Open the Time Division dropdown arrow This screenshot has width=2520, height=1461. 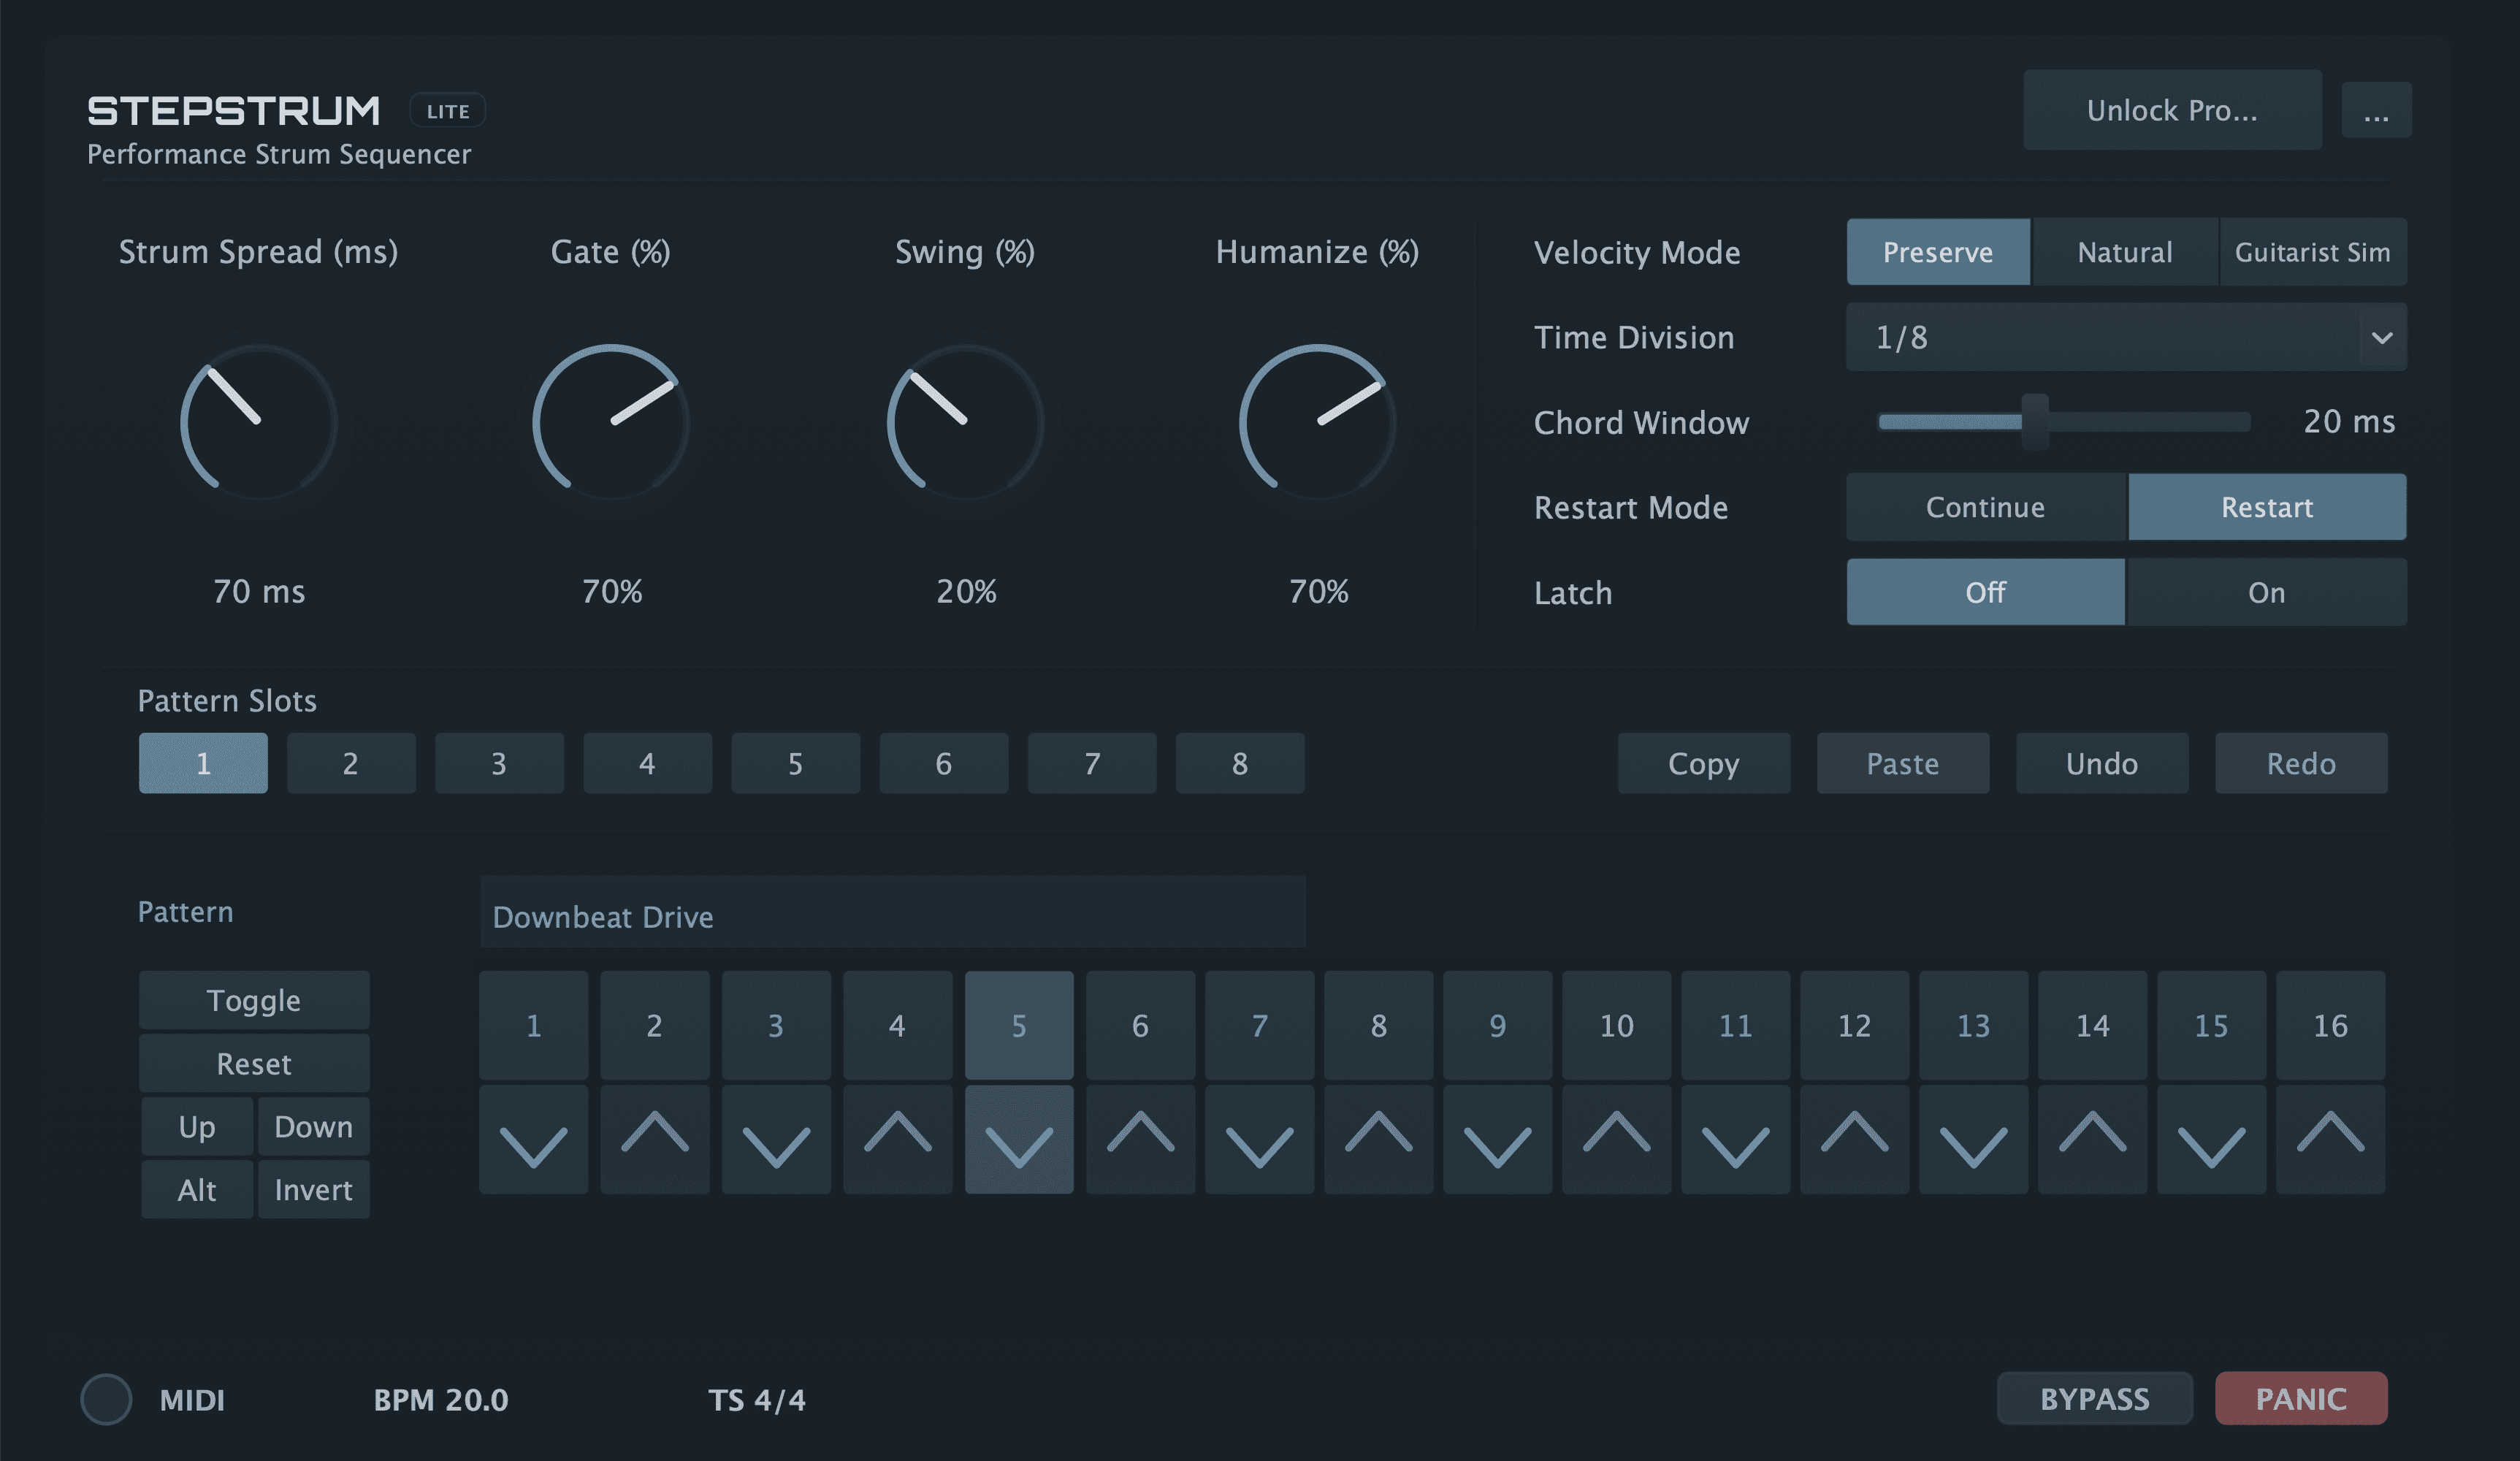click(x=2382, y=337)
